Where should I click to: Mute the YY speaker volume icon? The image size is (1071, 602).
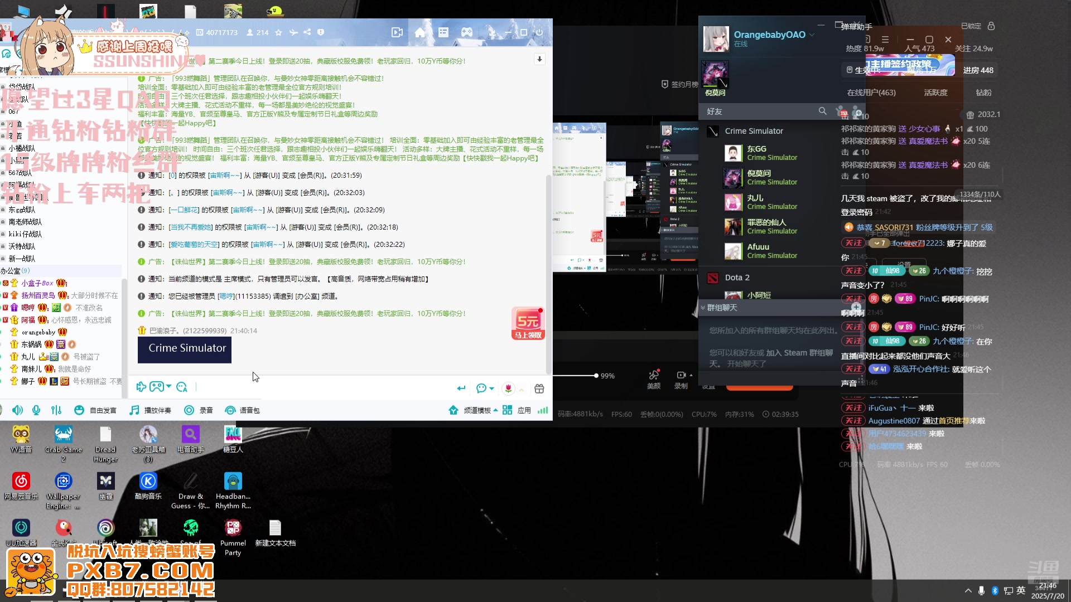[18, 410]
